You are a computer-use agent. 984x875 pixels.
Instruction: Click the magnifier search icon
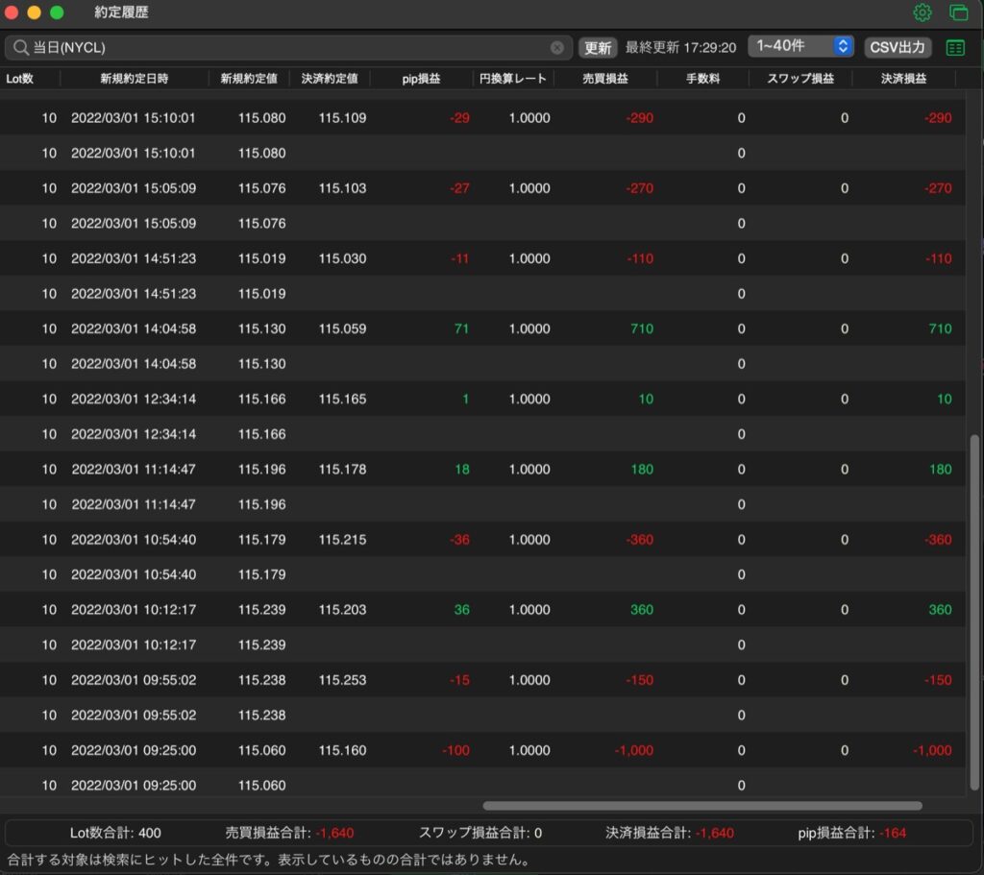coord(21,47)
